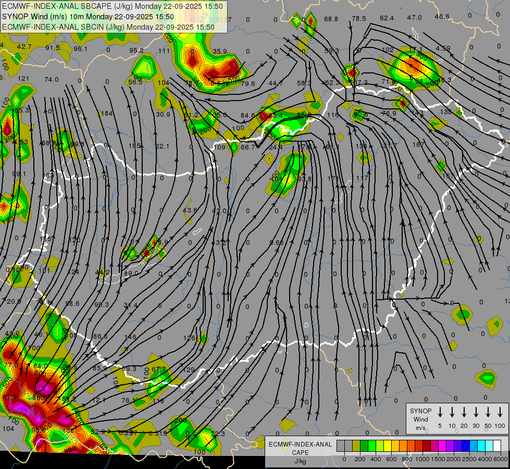The width and height of the screenshot is (510, 469).
Task: Click the 1000 tick label in CAPE legend
Action: pos(422,459)
